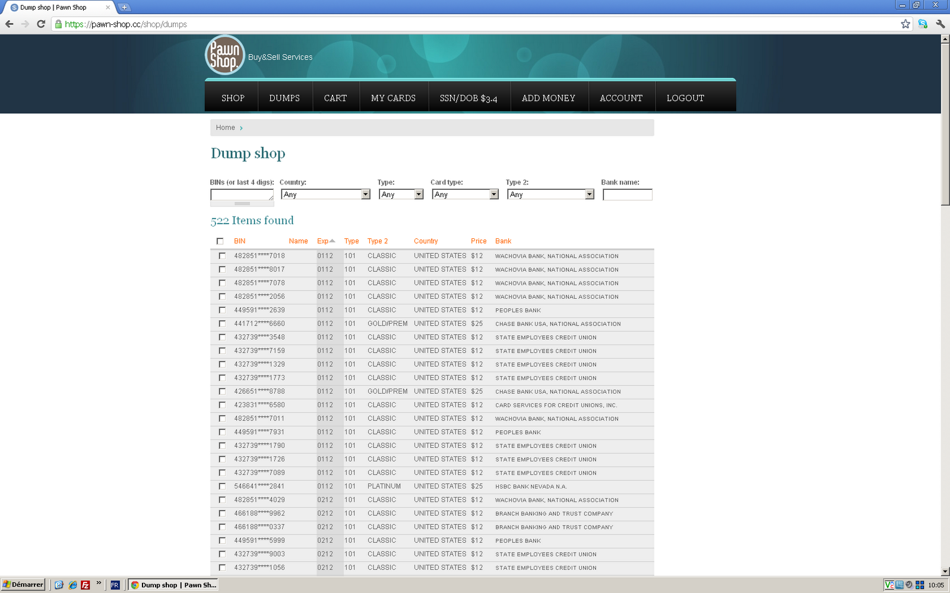Launch Internet Explorer from the quick launch bar
The width and height of the screenshot is (950, 593).
72,585
